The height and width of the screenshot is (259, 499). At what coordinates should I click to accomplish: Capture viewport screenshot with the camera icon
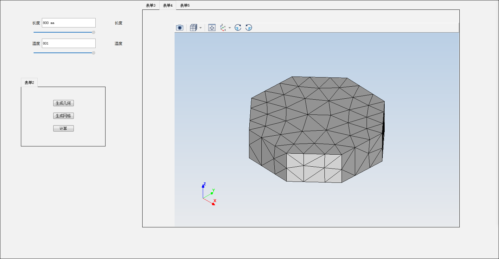[180, 28]
